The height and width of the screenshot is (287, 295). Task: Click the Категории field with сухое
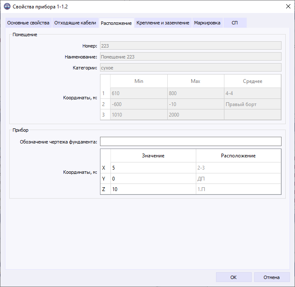pos(191,68)
